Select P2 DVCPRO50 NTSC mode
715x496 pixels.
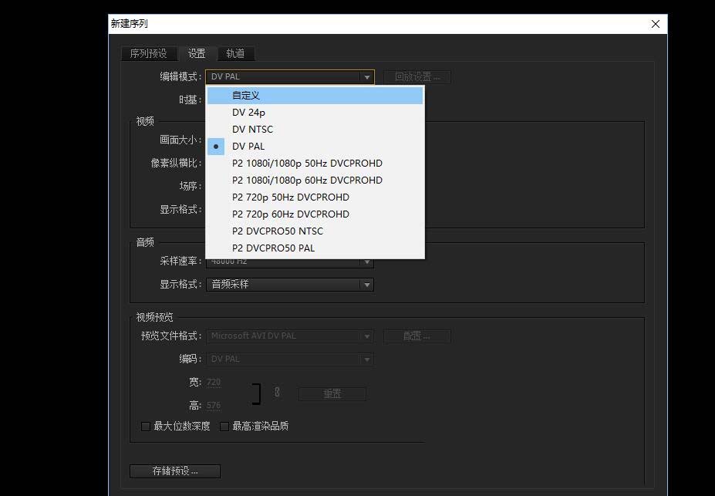(x=278, y=231)
